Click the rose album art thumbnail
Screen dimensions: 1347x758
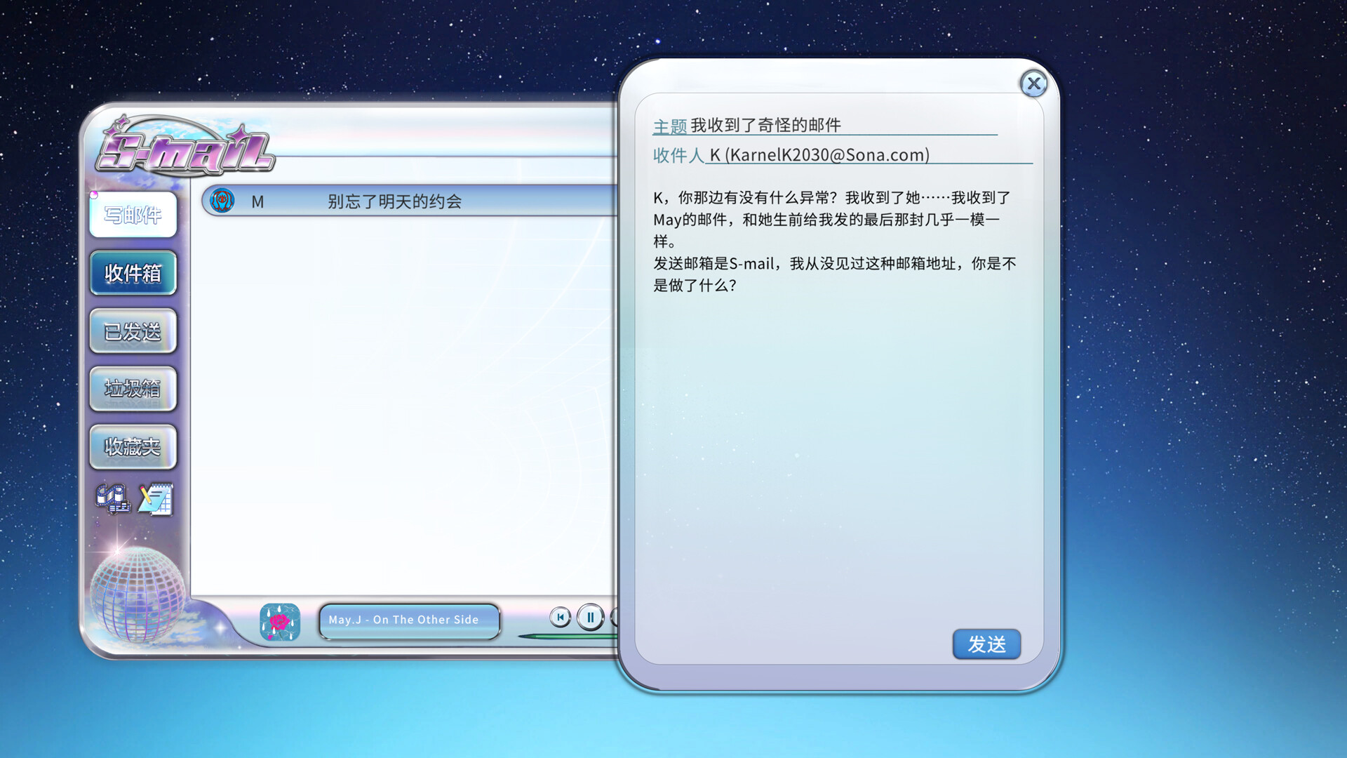click(279, 620)
